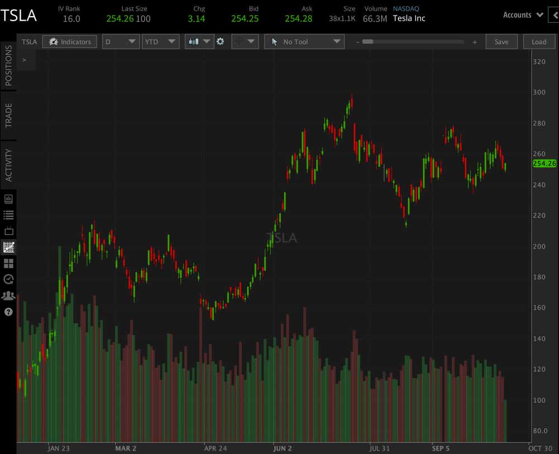
Task: Select the highlighted chart grid icon
Action: tap(8, 247)
